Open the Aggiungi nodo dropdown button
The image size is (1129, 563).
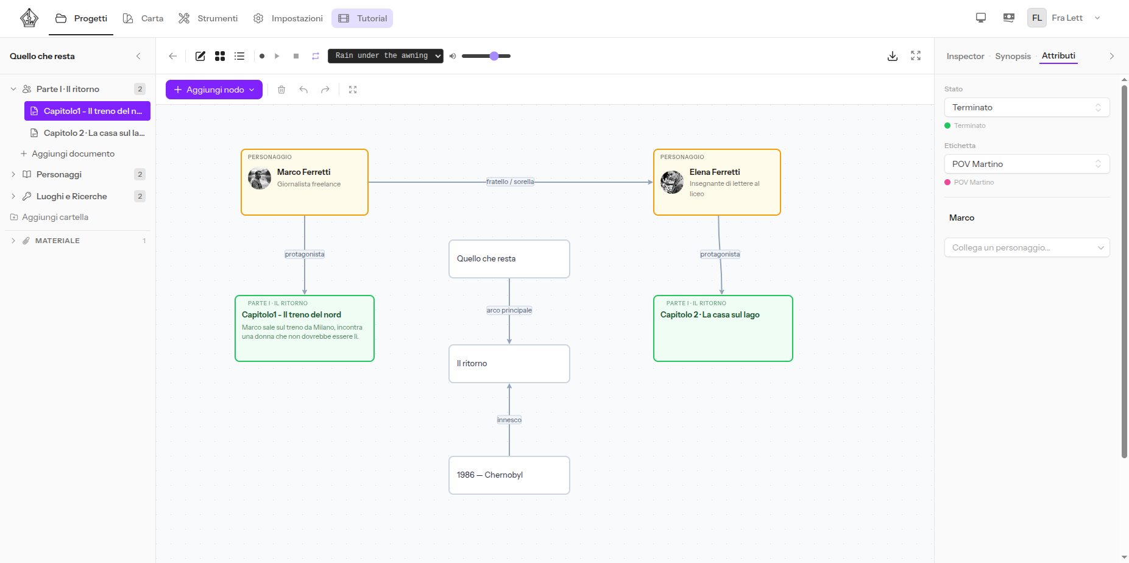pos(214,90)
